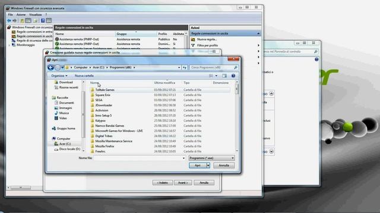
Task: Click the export list toolbar icon
Action: [36, 21]
